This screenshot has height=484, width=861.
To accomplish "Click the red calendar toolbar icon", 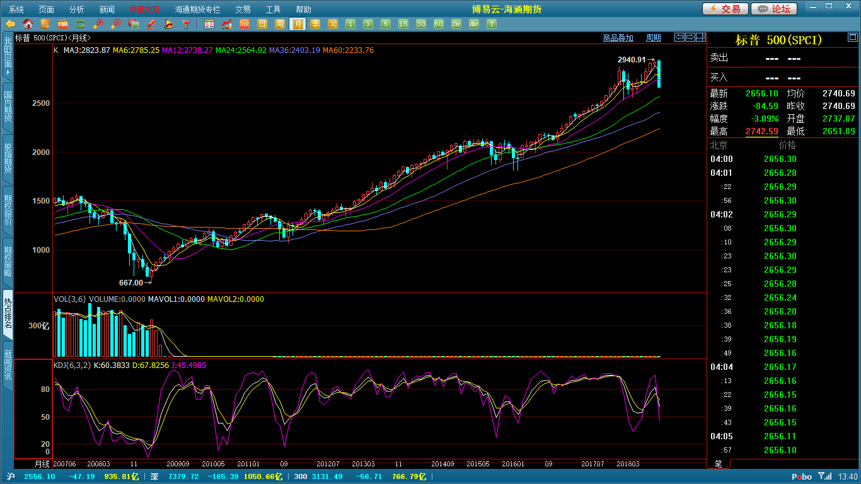I will [x=63, y=24].
